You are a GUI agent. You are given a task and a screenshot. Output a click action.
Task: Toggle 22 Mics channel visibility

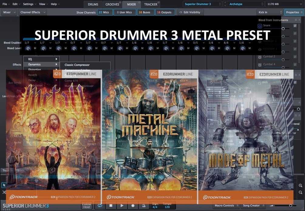pyautogui.click(x=105, y=12)
